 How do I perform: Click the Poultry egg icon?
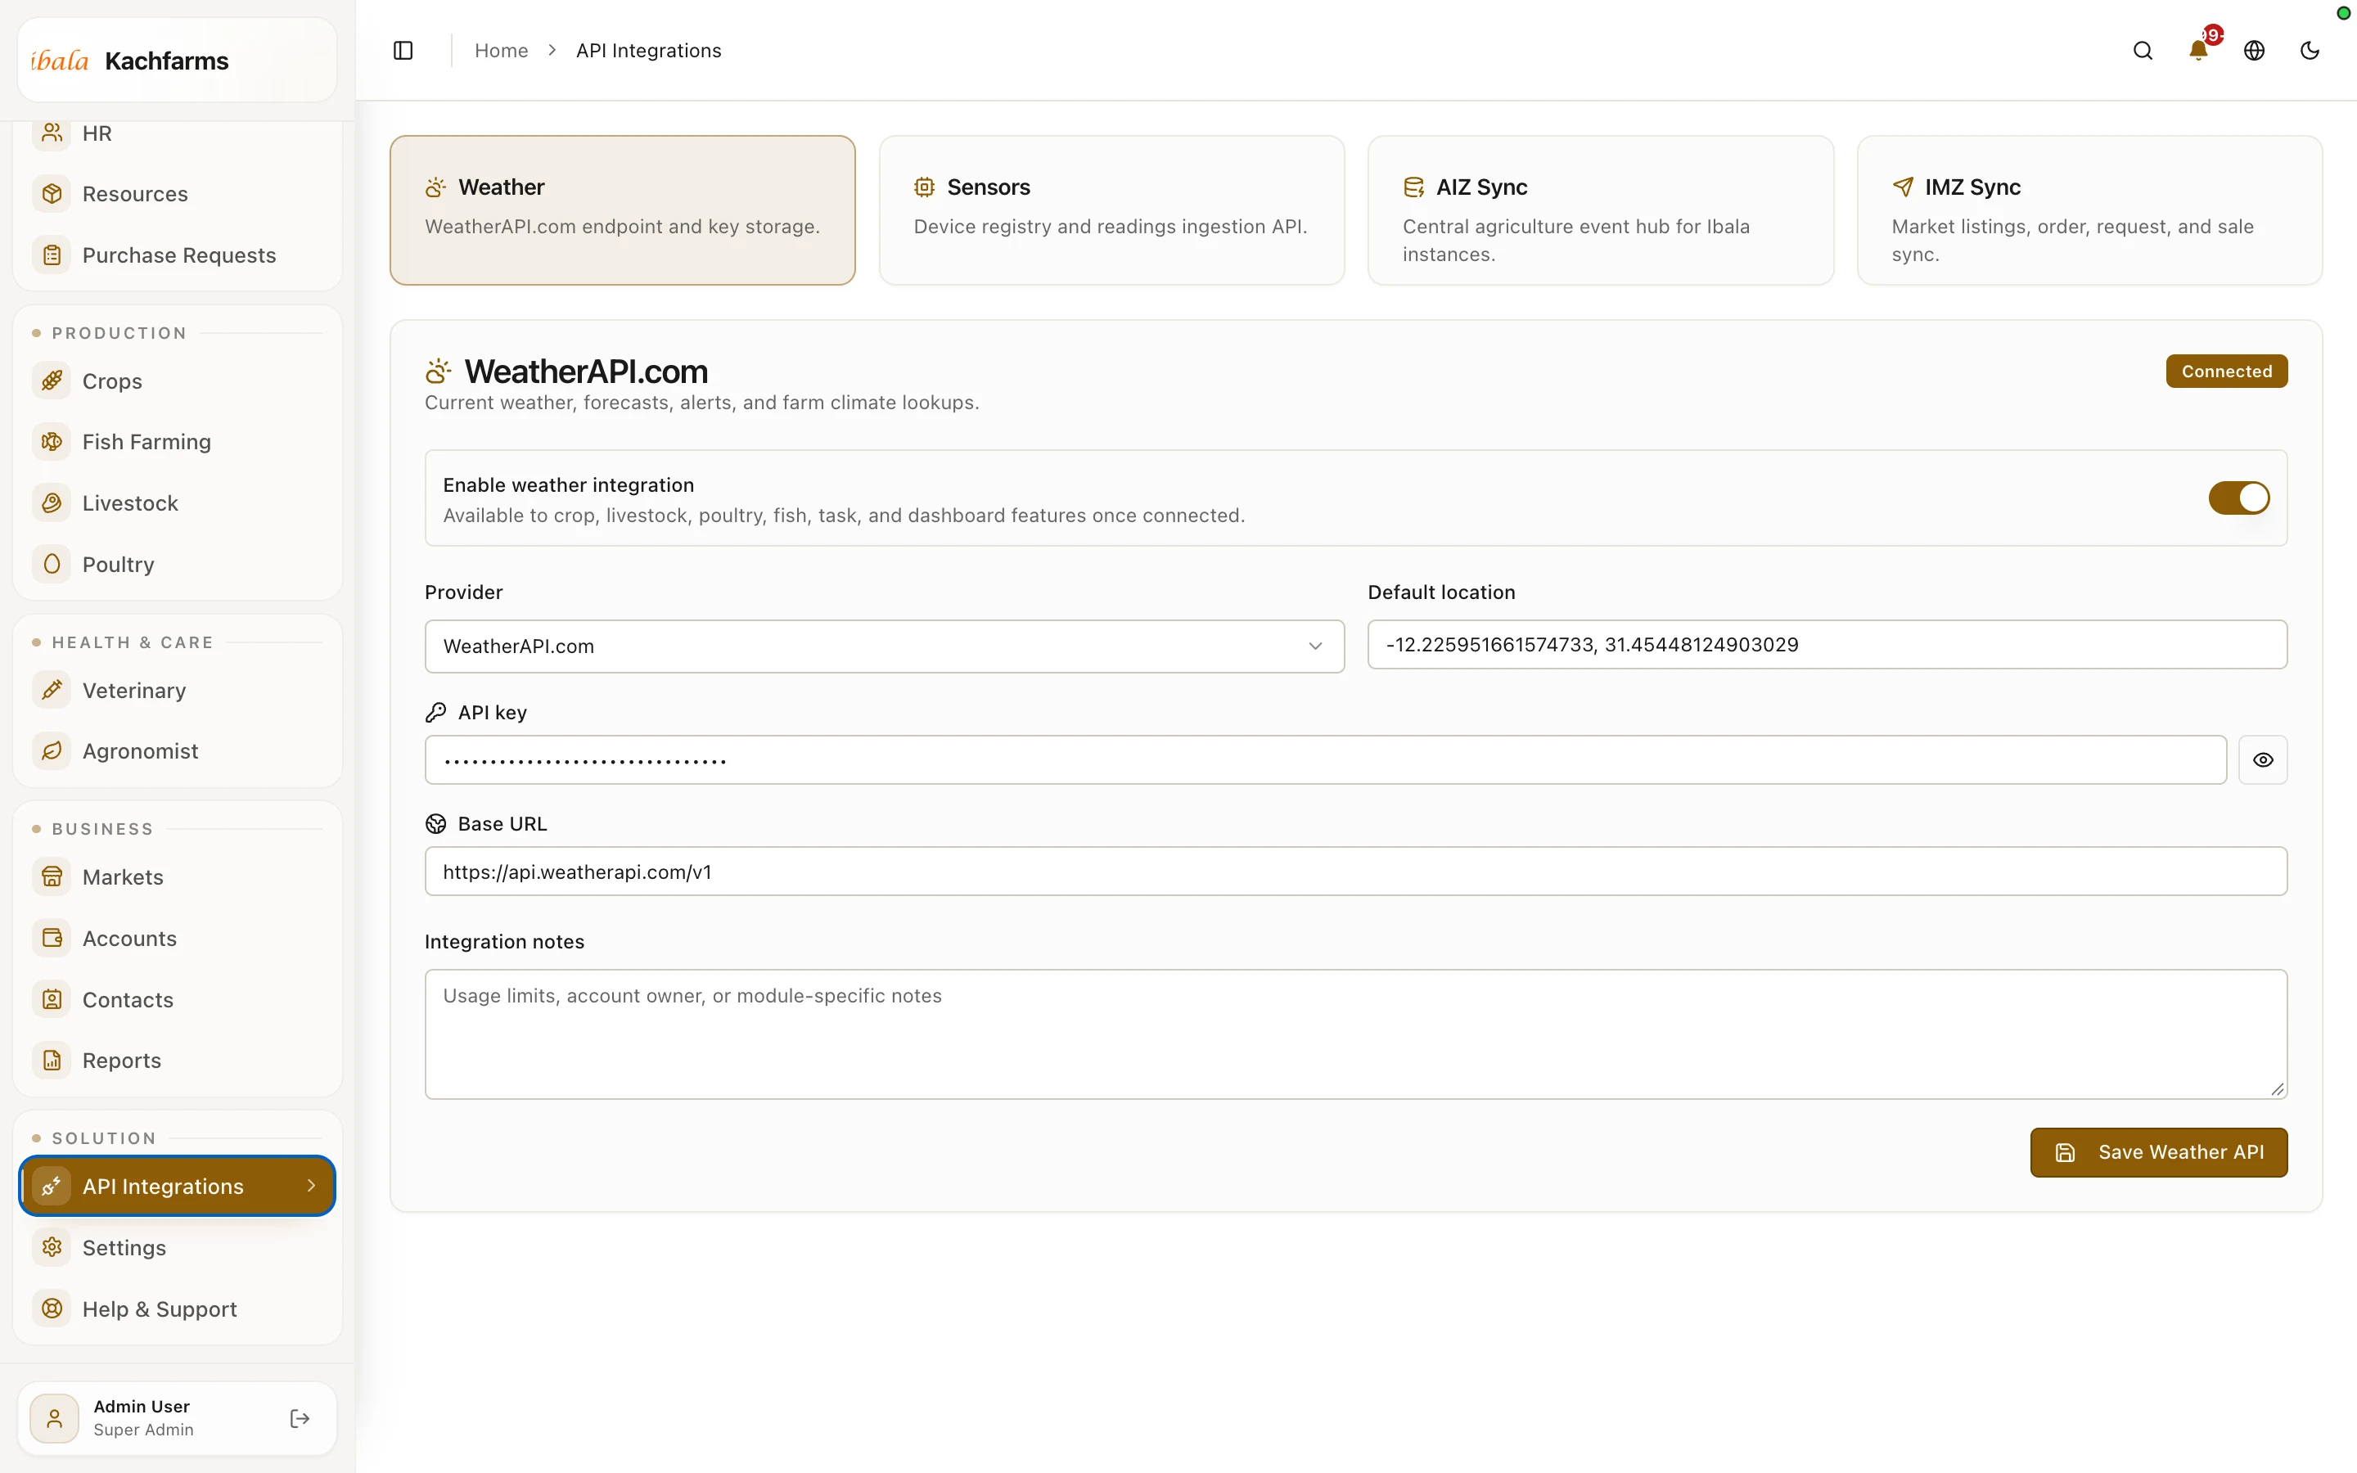pyautogui.click(x=52, y=564)
